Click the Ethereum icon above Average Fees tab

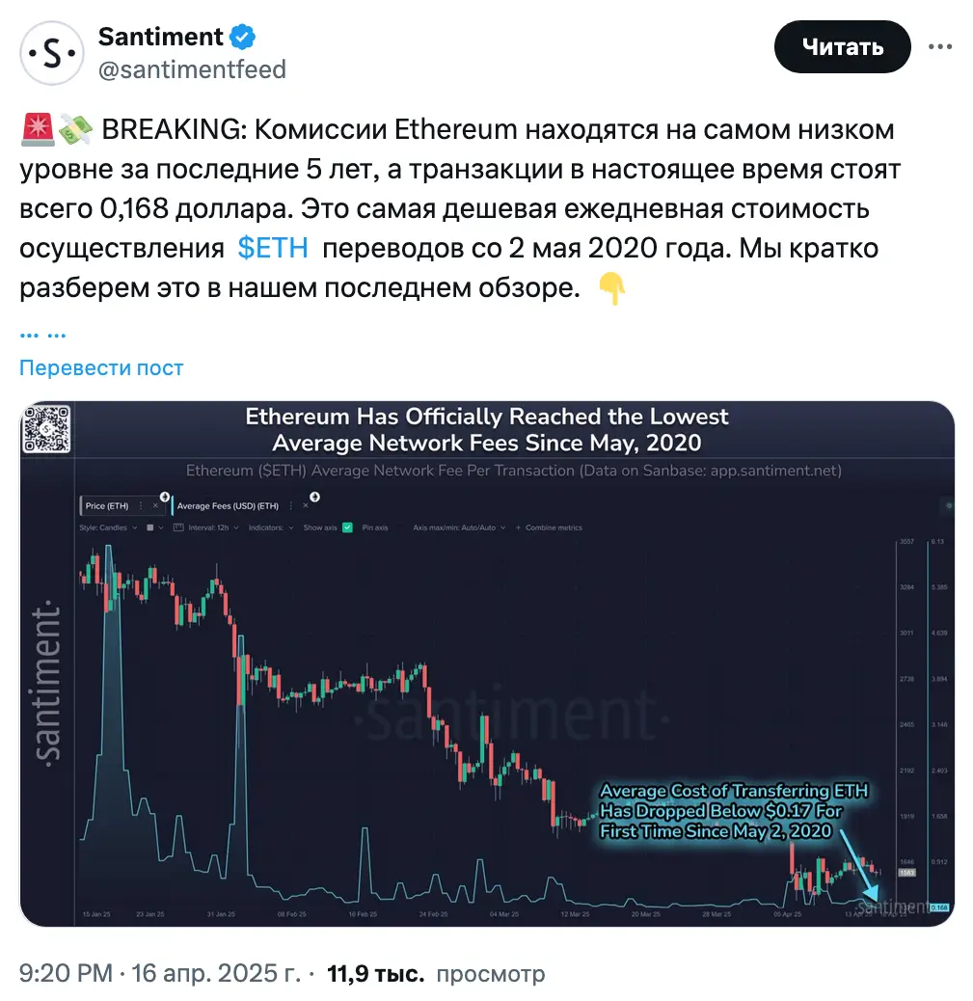pyautogui.click(x=314, y=497)
